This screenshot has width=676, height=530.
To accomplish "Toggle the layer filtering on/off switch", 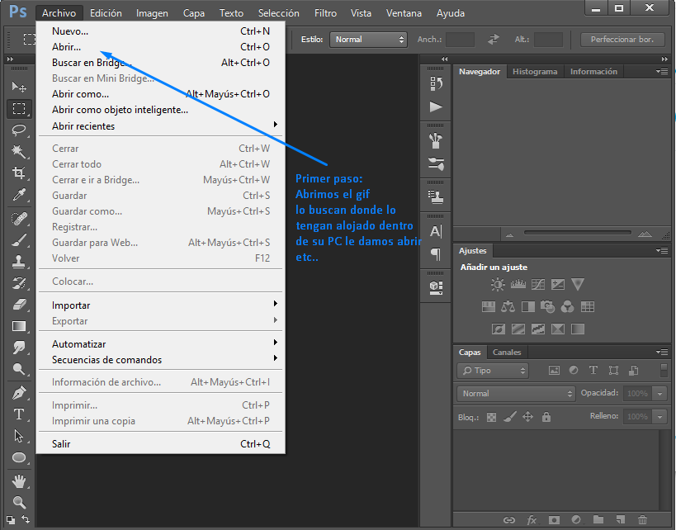I will coord(664,371).
